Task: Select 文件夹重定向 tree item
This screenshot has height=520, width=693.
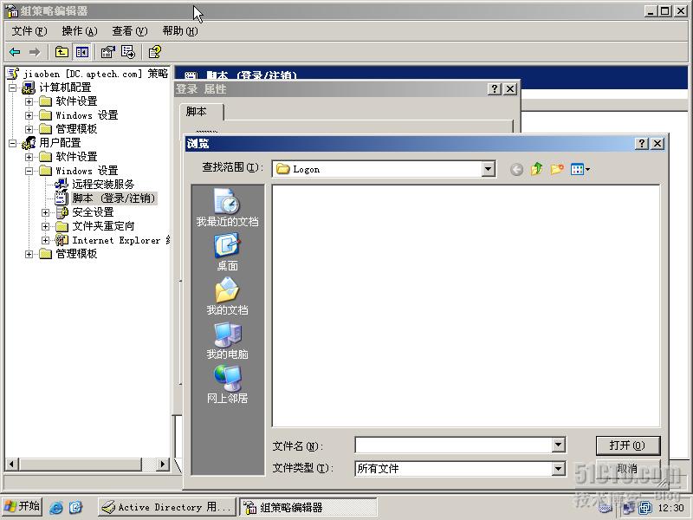Action: 103,226
